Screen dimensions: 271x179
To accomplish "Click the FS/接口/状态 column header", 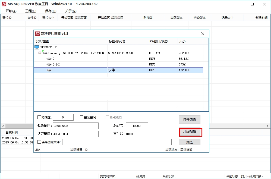I will (163, 41).
